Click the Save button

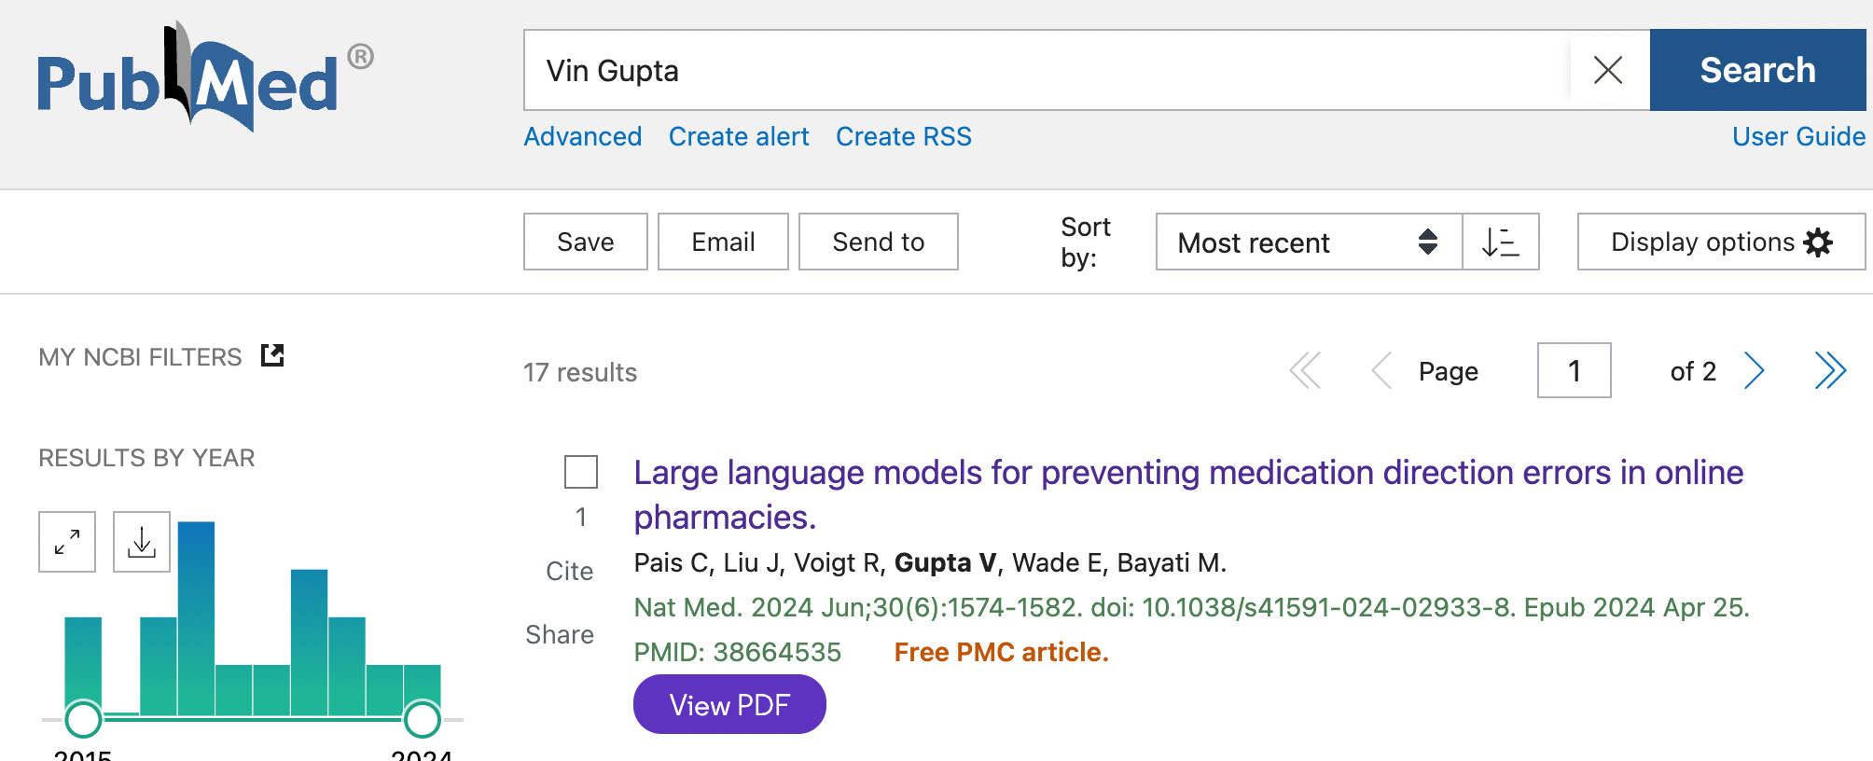pos(586,242)
